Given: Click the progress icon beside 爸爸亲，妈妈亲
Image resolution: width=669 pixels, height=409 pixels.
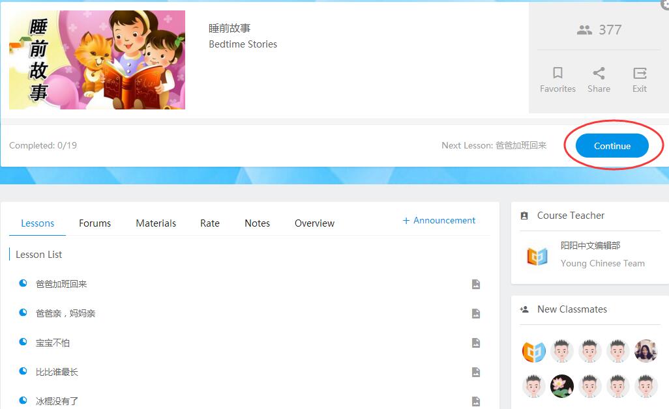Looking at the screenshot, I should tap(23, 313).
